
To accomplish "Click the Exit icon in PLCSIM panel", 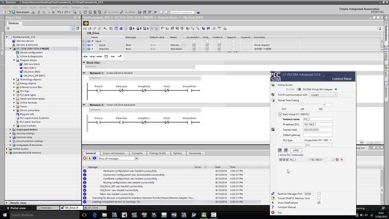I will click(273, 212).
